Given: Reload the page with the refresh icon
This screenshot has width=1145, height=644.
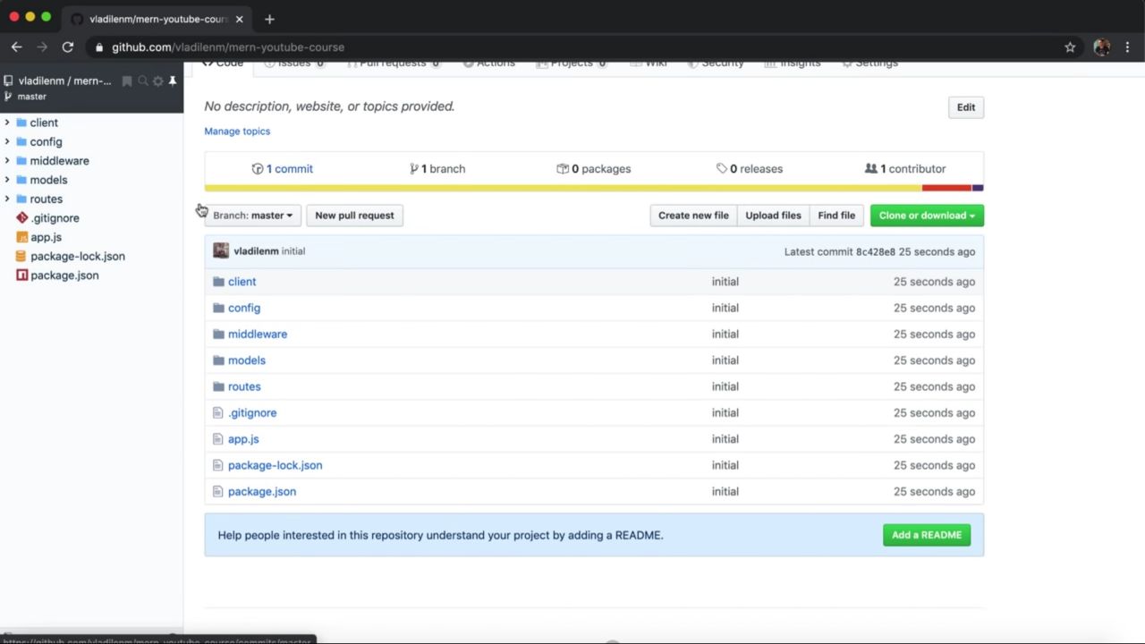Looking at the screenshot, I should pyautogui.click(x=67, y=47).
